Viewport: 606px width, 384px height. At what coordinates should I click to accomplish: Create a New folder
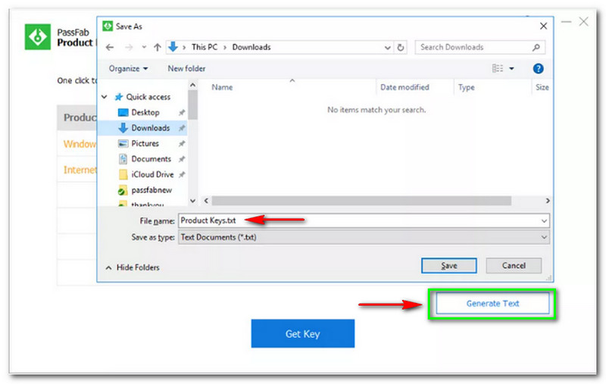coord(186,68)
